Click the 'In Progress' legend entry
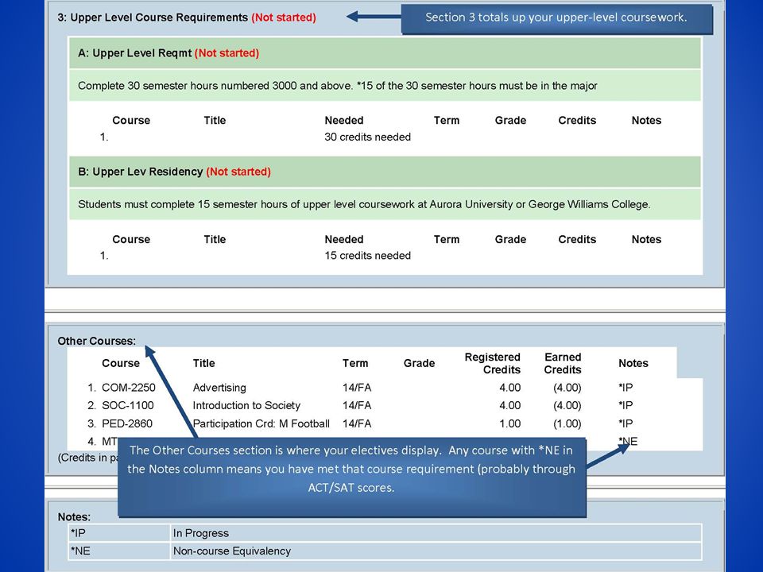Image resolution: width=763 pixels, height=572 pixels. [201, 534]
